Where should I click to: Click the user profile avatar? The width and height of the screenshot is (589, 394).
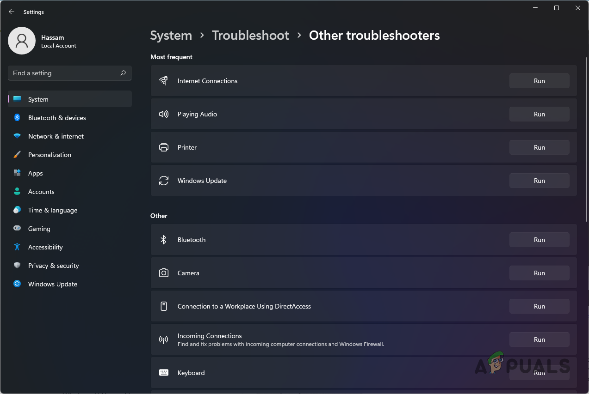point(22,41)
